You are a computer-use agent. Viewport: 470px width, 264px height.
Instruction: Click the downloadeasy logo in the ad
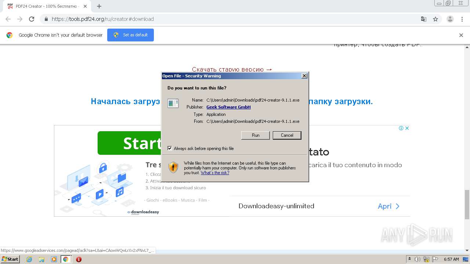tap(143, 212)
